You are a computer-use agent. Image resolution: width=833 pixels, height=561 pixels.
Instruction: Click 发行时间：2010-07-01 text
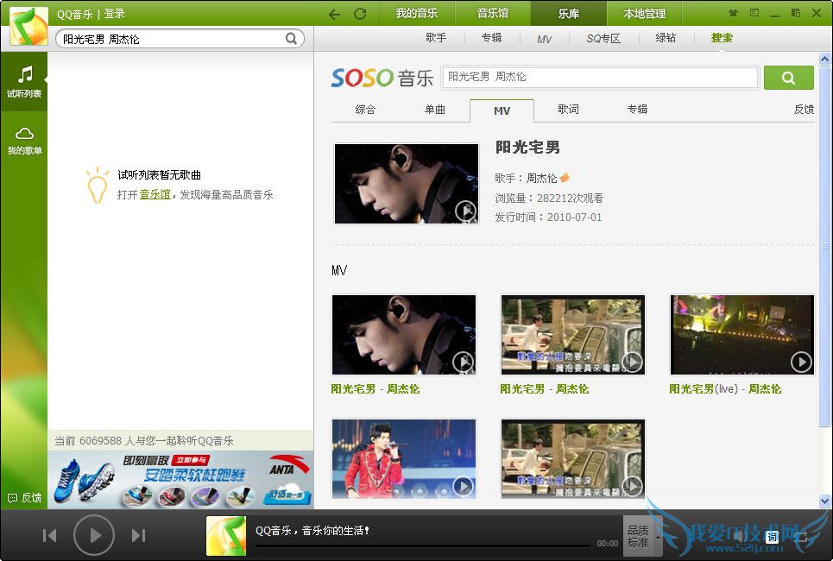[548, 217]
